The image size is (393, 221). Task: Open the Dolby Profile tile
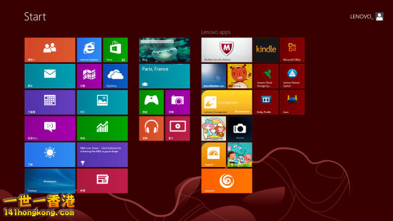(266, 103)
